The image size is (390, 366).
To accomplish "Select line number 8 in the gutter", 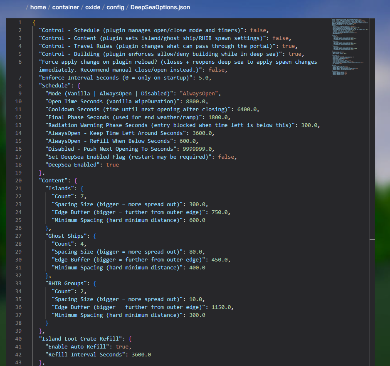I will (20, 85).
